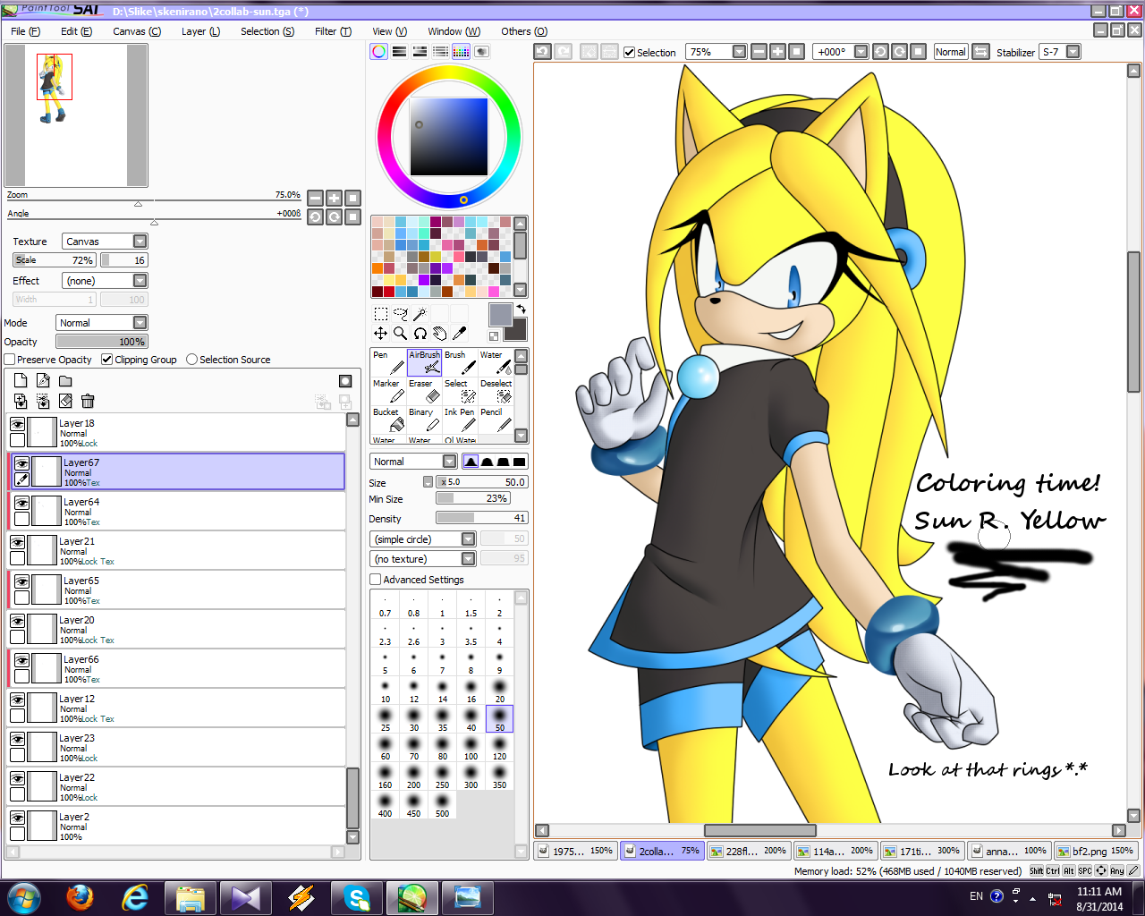Open the layer Mode dropdown
Image resolution: width=1145 pixels, height=916 pixels.
[x=101, y=323]
